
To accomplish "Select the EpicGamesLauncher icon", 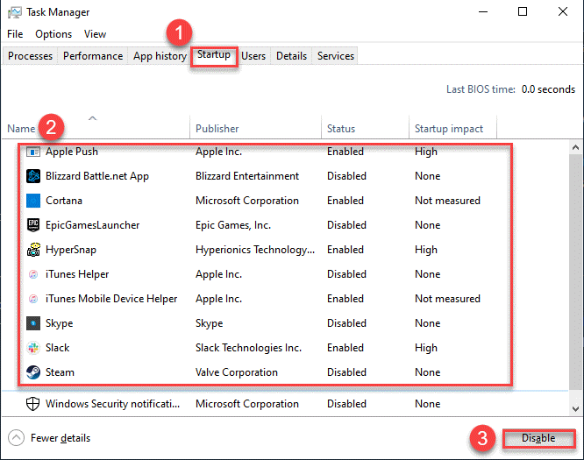I will click(x=33, y=225).
